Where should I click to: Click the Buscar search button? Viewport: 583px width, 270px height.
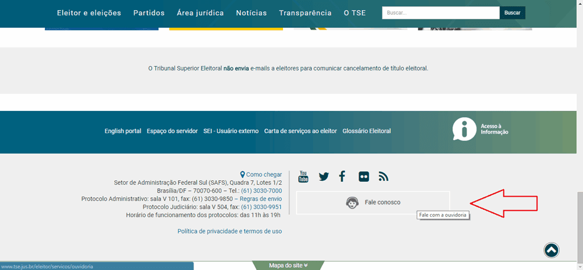(512, 13)
